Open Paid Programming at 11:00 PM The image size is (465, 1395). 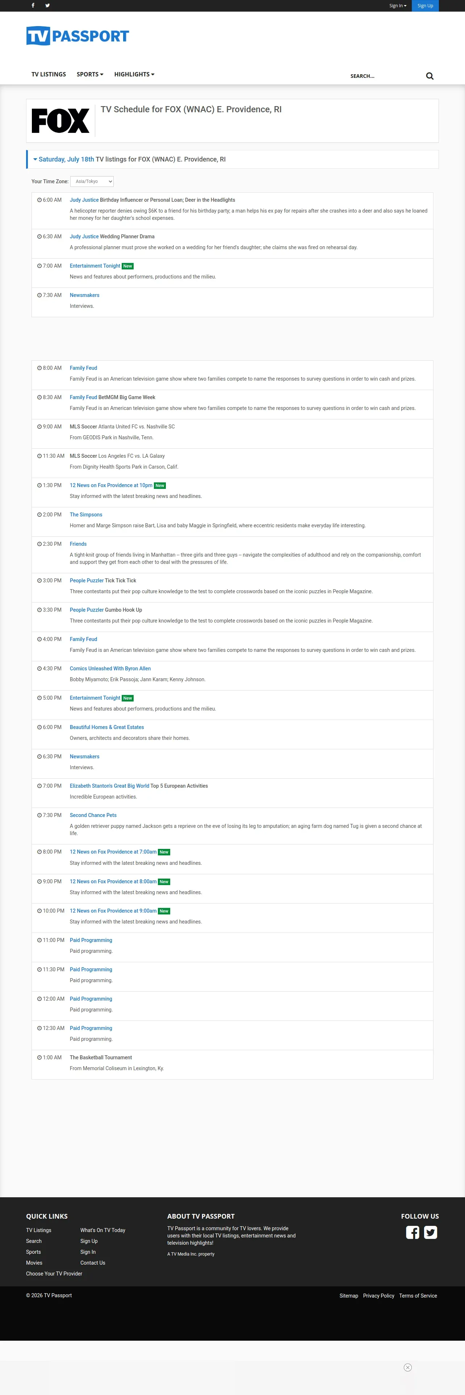pos(91,940)
